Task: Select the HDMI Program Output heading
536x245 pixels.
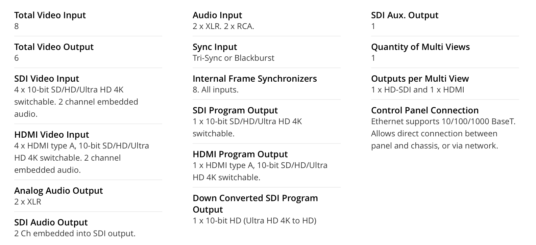Action: coord(240,154)
